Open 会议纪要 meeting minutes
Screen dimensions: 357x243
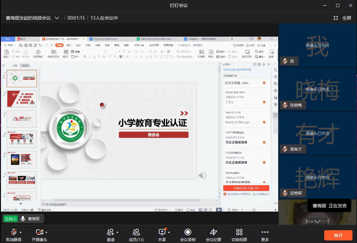point(214,232)
